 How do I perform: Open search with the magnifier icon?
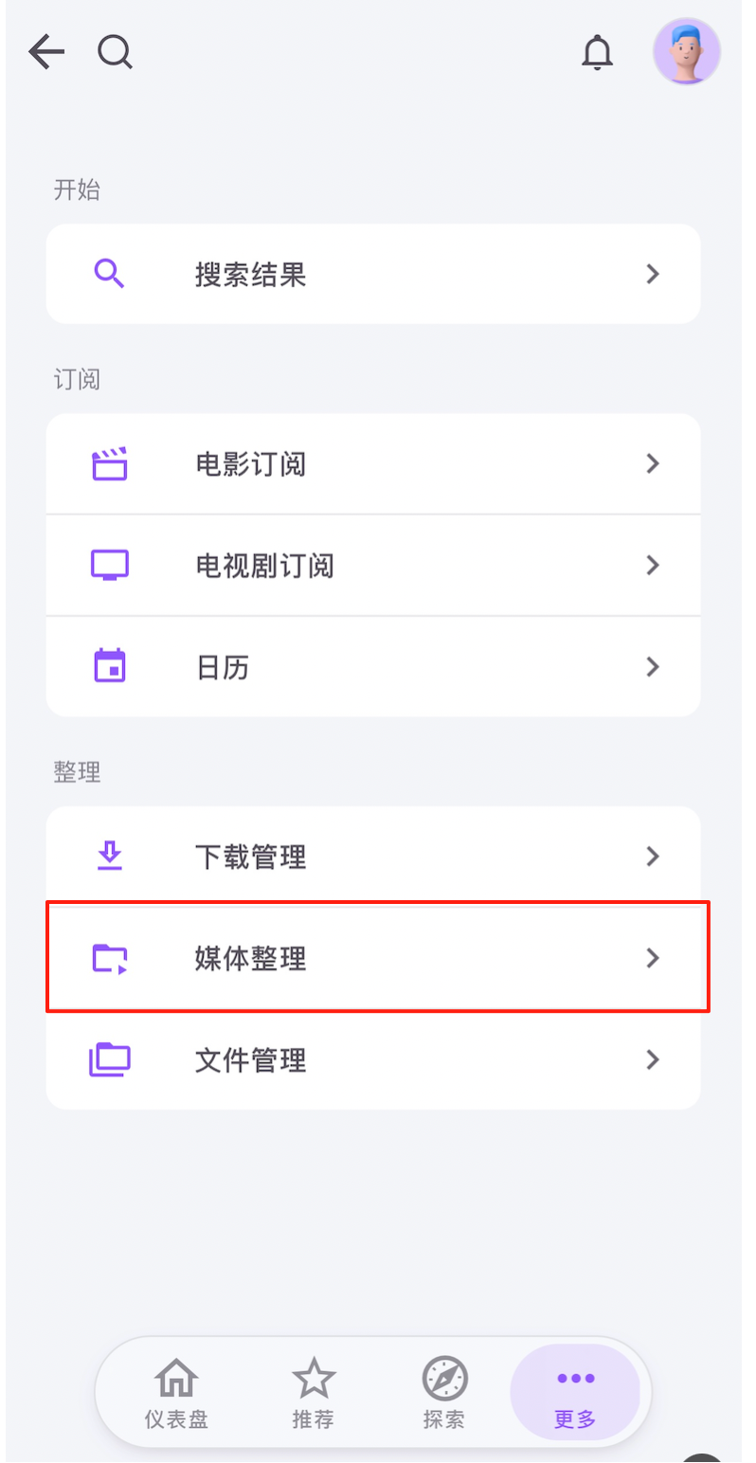pos(116,52)
